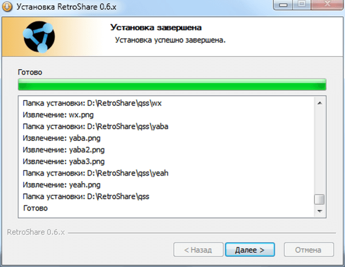Select the log line 'Извлечение: yaba3.png'
Image resolution: width=345 pixels, height=267 pixels.
tap(64, 162)
